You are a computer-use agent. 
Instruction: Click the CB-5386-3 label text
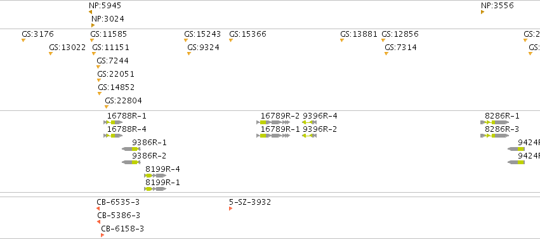pos(119,216)
